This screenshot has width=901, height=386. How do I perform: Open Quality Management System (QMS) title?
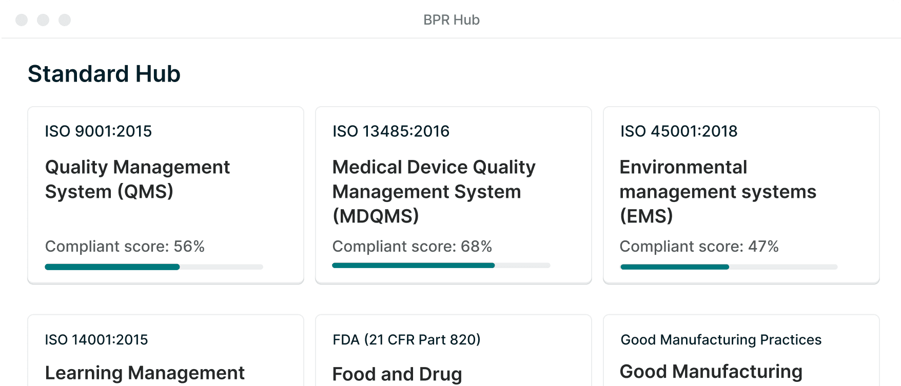(138, 179)
